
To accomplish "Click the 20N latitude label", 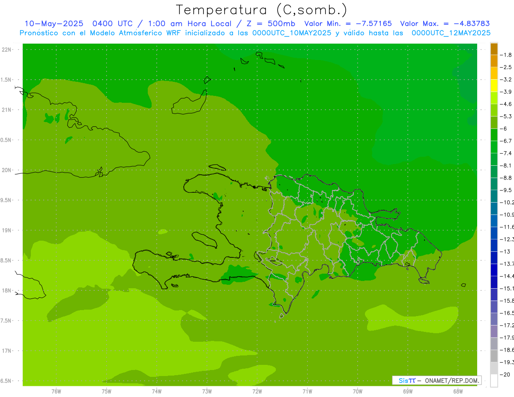I will tap(6, 170).
